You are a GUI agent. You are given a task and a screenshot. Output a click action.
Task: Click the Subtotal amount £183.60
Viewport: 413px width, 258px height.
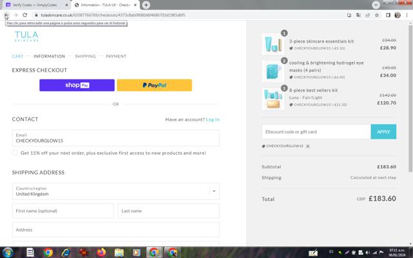[x=387, y=167]
